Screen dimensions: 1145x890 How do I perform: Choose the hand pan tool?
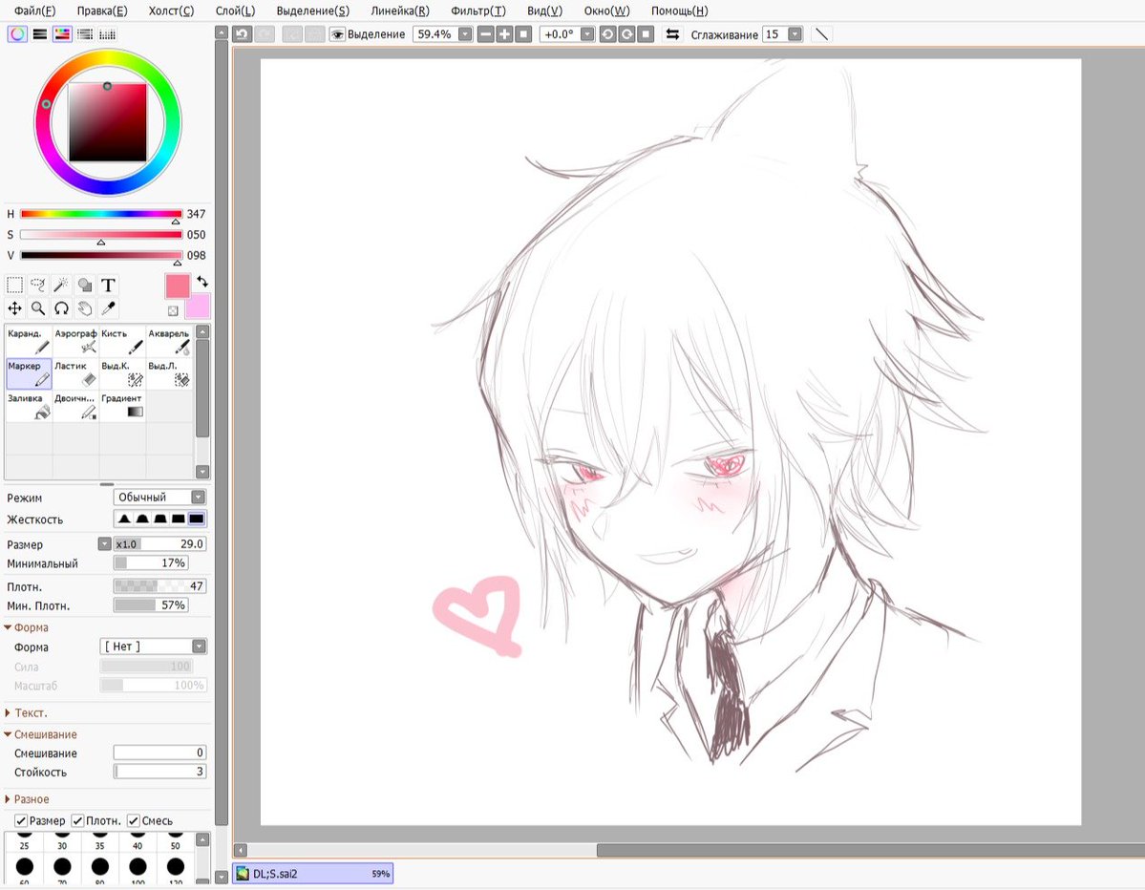point(85,308)
